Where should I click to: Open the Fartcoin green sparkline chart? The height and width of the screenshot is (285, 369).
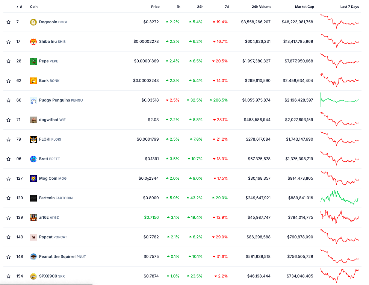[x=340, y=197]
